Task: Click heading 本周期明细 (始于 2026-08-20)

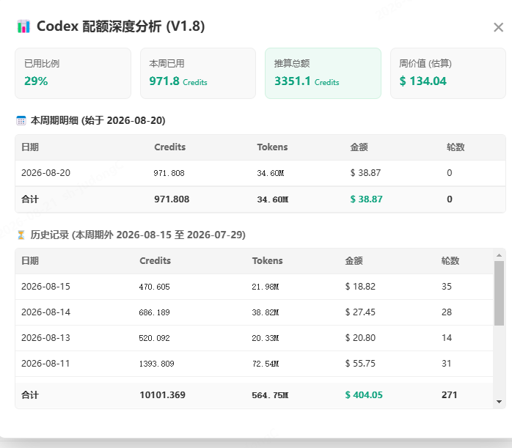Action: [98, 120]
